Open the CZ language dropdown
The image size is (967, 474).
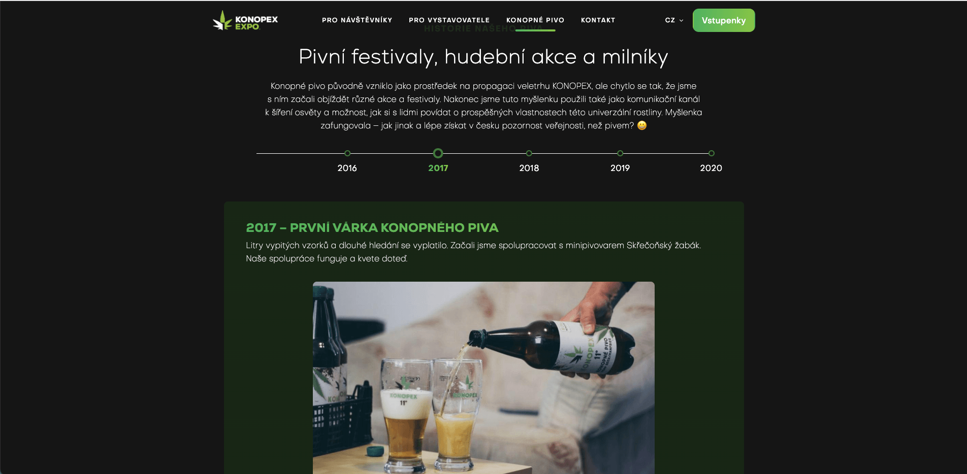674,20
